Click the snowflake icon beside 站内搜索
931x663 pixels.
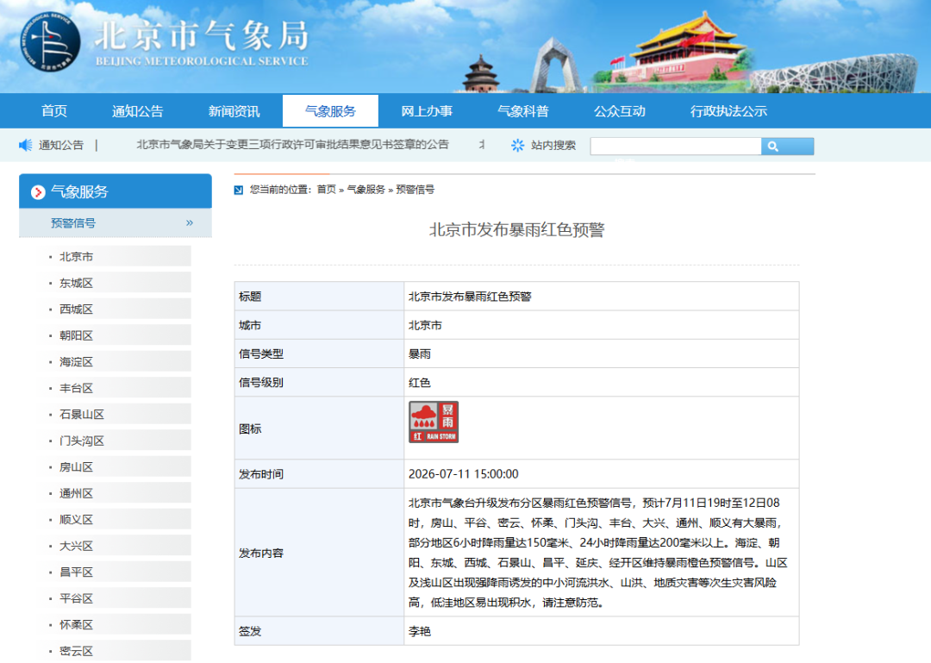click(518, 146)
